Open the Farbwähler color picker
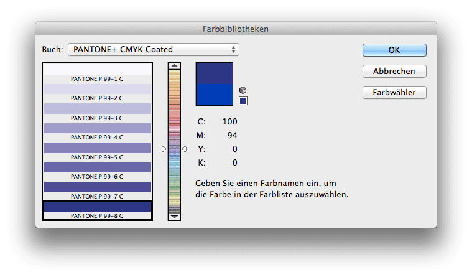The width and height of the screenshot is (472, 277). click(x=394, y=93)
